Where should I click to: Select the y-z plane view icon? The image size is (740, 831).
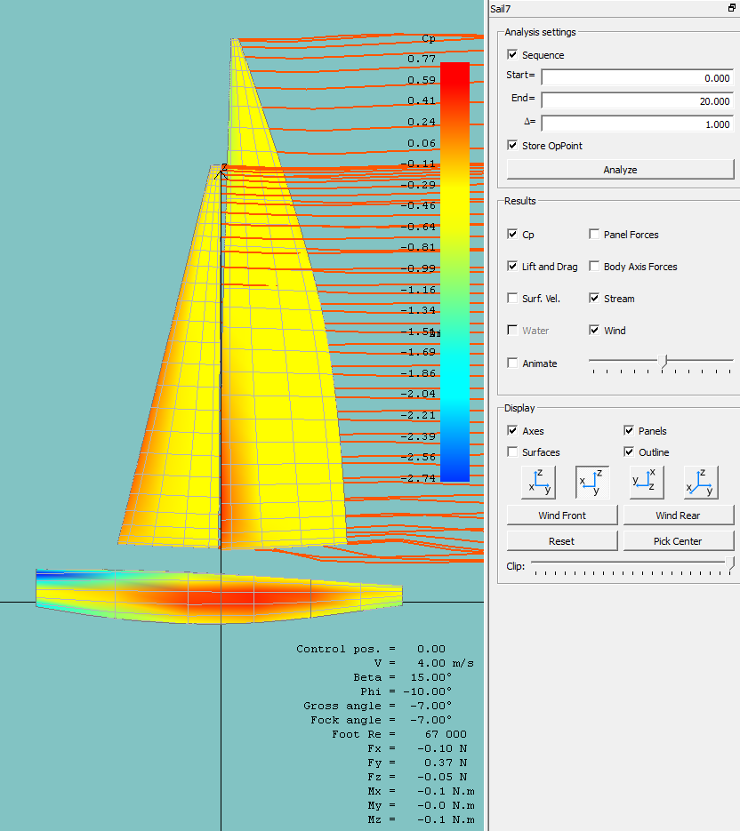pos(538,482)
